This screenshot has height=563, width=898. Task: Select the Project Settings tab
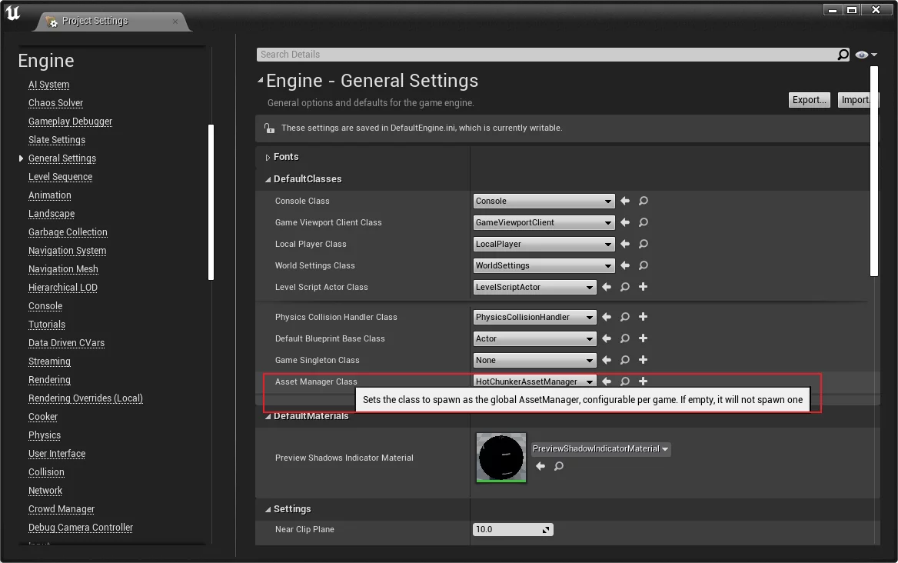[x=95, y=21]
